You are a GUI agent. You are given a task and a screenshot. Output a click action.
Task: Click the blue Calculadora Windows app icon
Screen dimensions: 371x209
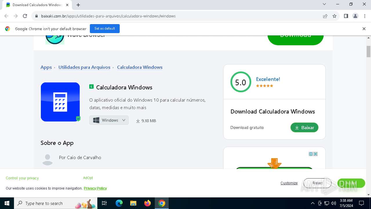[60, 102]
